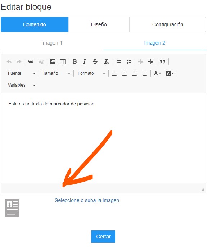Switch to the Contenido tab
Image resolution: width=208 pixels, height=247 pixels.
coord(35,24)
